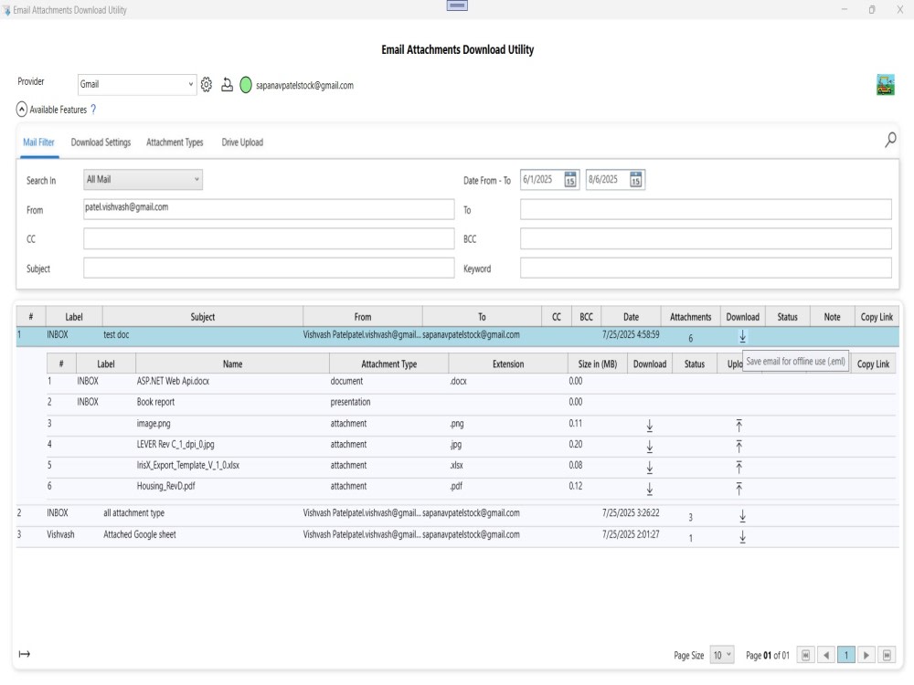The width and height of the screenshot is (914, 685).
Task: Open the Date To calendar picker
Action: coord(635,179)
